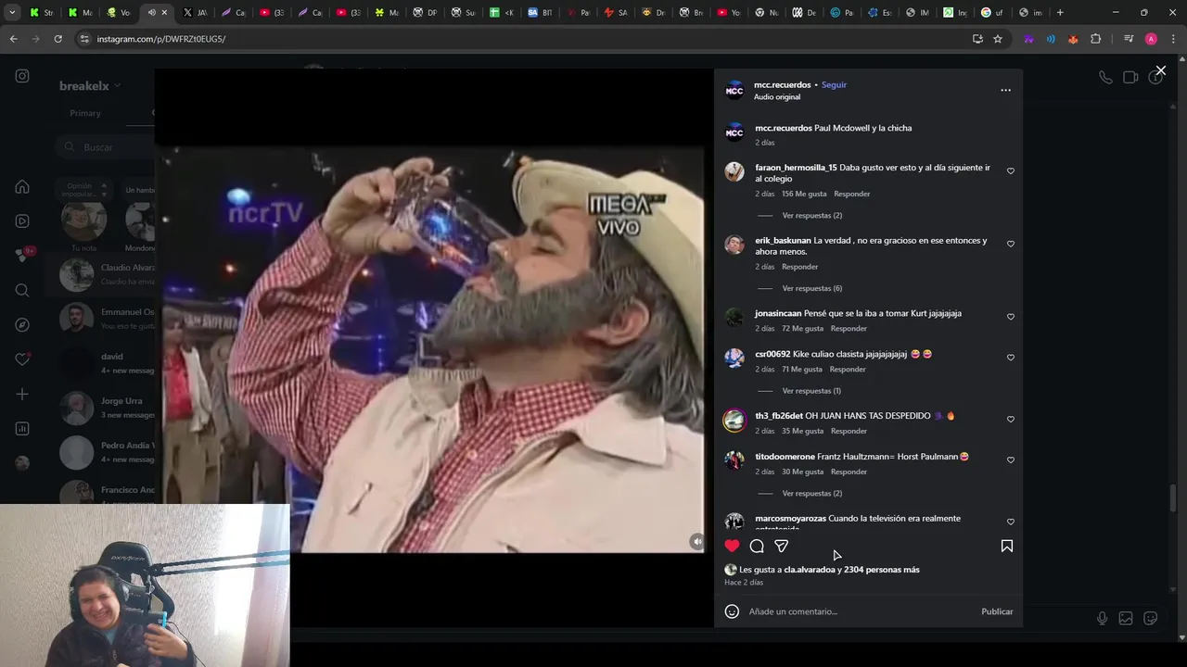Post the comment with Publicar

[x=997, y=611]
